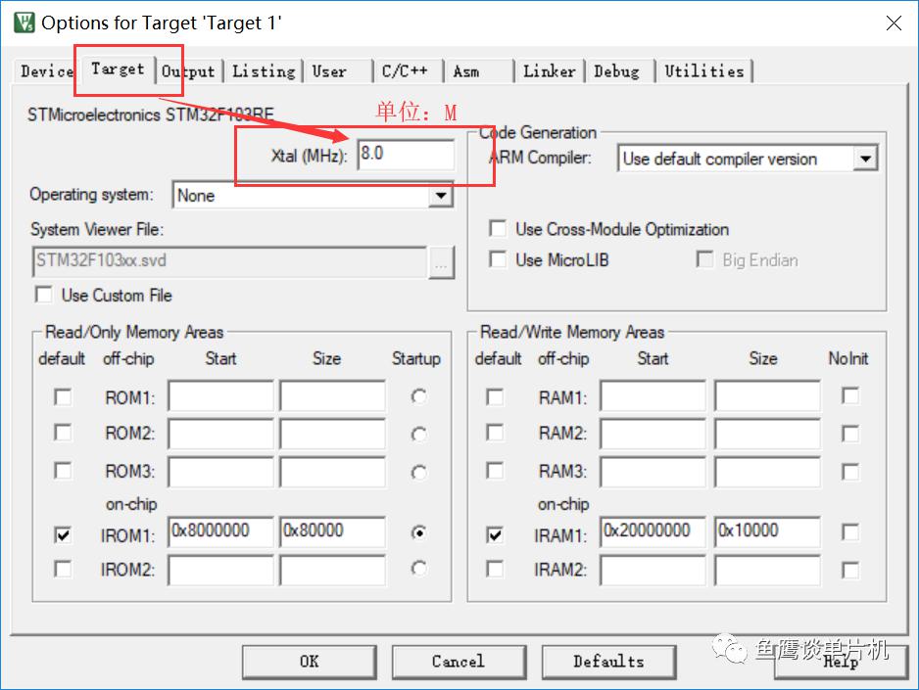Tick the NoInit checkbox for RAM3
The width and height of the screenshot is (919, 690).
(850, 471)
